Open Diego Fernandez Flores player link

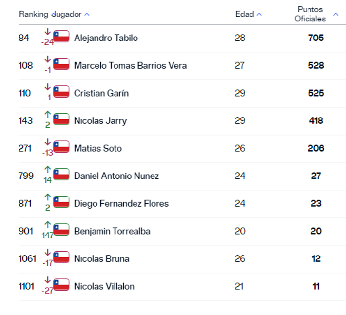pyautogui.click(x=121, y=203)
